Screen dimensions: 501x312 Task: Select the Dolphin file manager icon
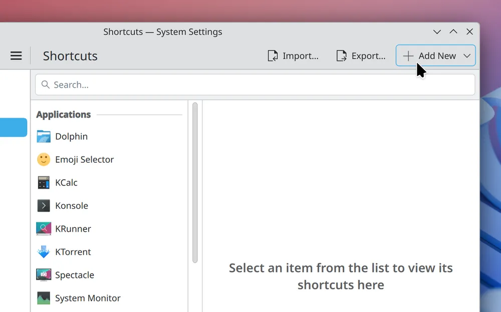(44, 136)
